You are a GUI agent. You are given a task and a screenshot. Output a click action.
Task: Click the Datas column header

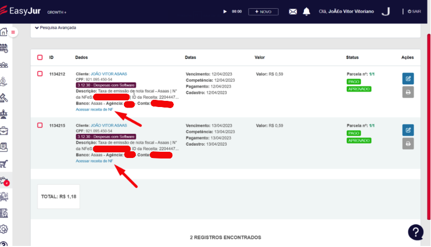[x=190, y=58]
